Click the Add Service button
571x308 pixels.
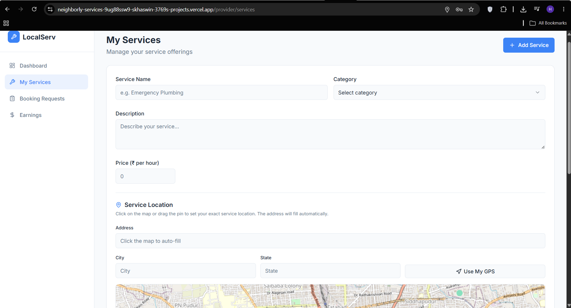pyautogui.click(x=529, y=45)
